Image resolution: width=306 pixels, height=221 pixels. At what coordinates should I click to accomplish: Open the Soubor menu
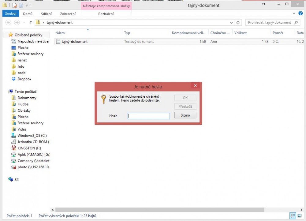11,13
